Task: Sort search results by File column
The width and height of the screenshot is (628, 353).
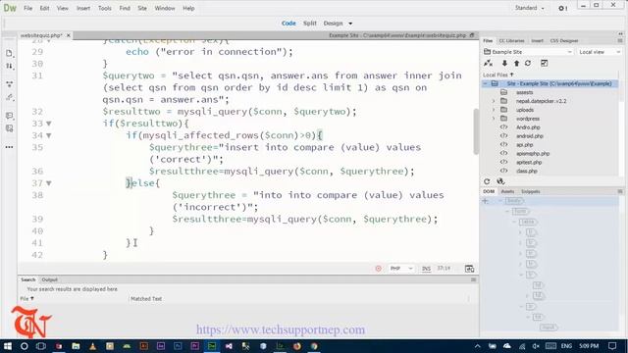Action: (26, 298)
